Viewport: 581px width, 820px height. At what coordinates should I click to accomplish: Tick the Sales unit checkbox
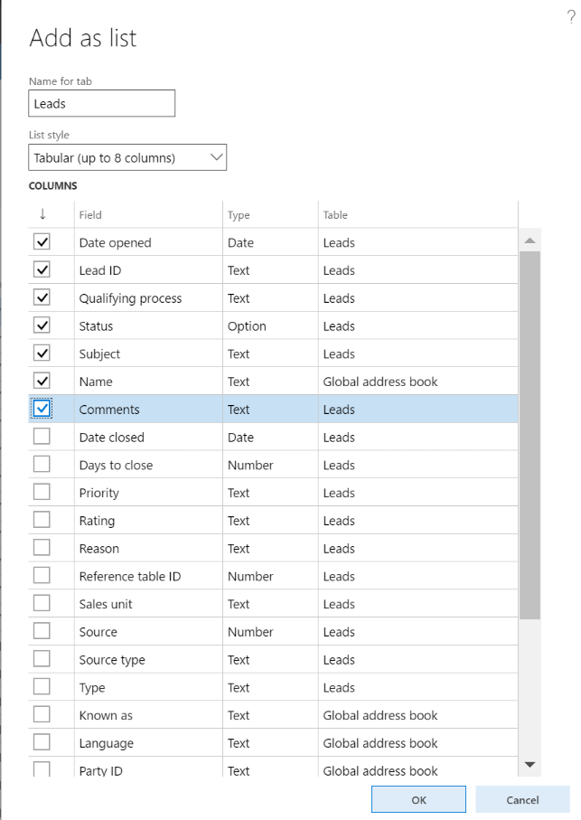point(42,604)
